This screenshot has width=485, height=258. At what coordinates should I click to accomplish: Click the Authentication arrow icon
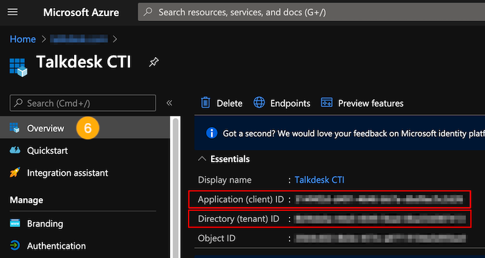tap(15, 246)
